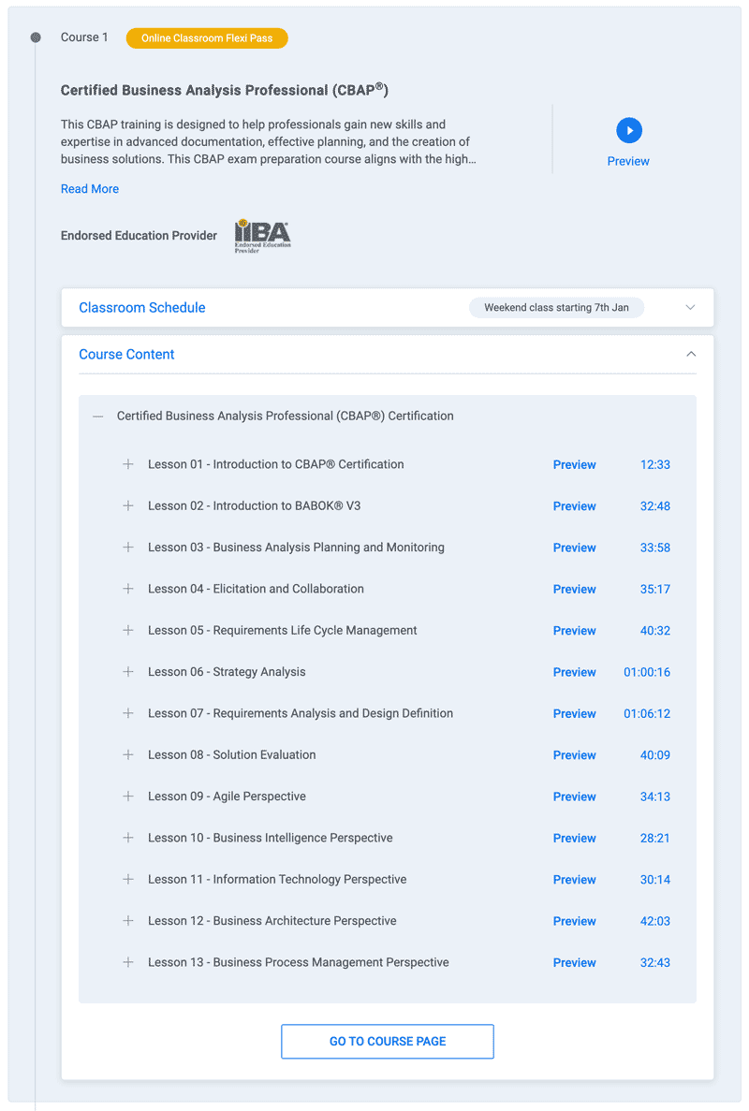Expand Lesson 09 plus icon

pyautogui.click(x=128, y=796)
